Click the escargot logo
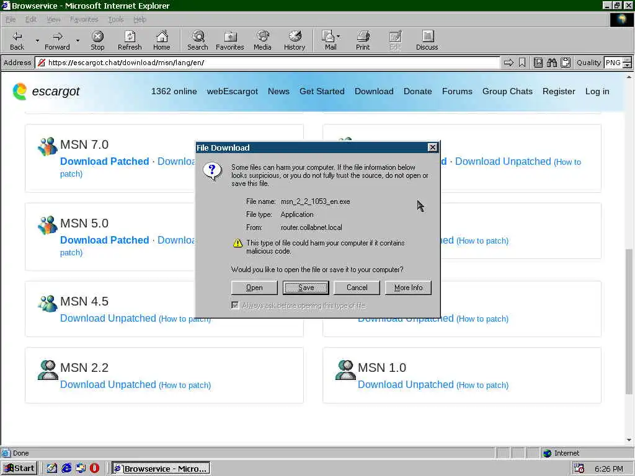The height and width of the screenshot is (476, 635). point(46,92)
